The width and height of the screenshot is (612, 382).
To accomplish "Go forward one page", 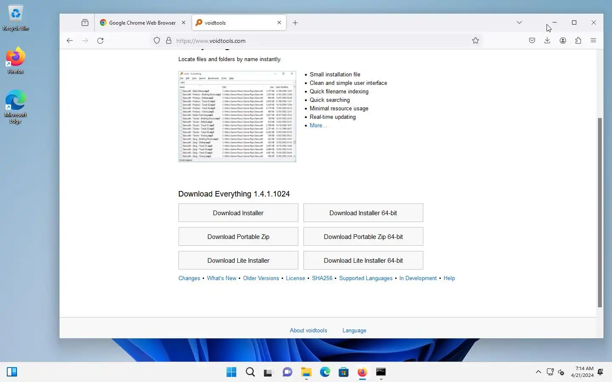I will click(85, 41).
